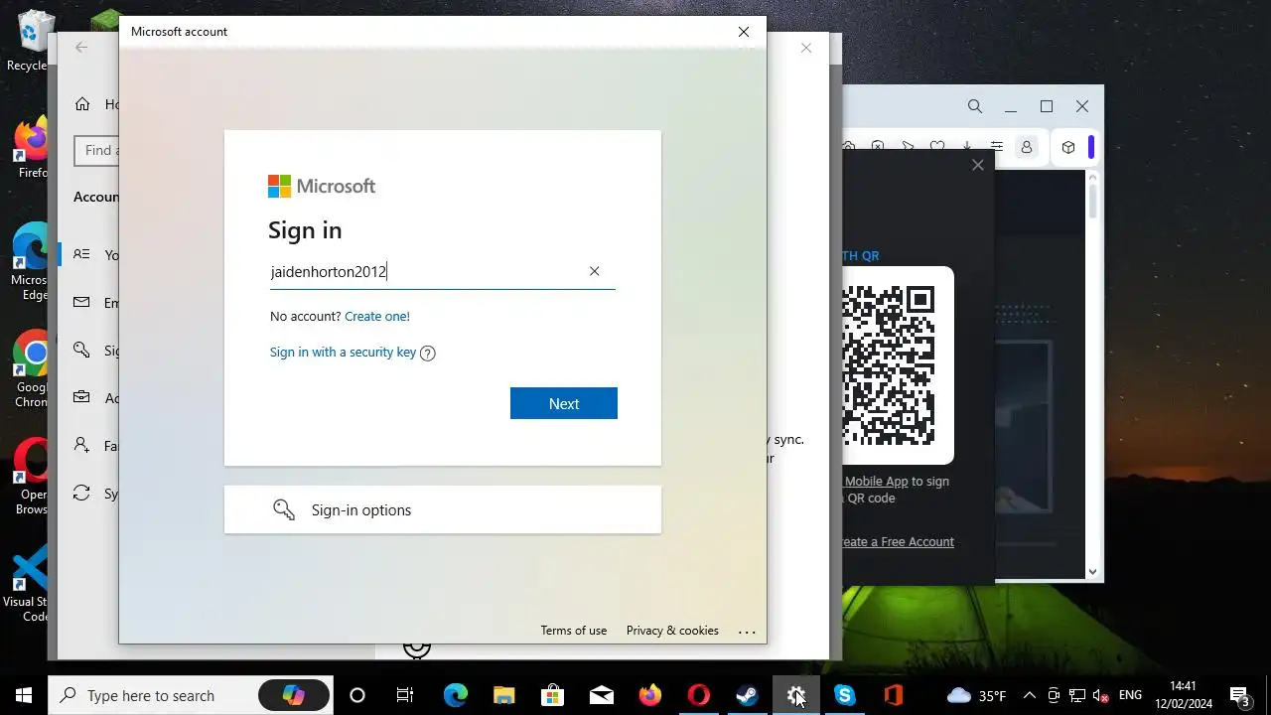Viewport: 1271px width, 715px height.
Task: Open Steam from taskbar
Action: 747,695
